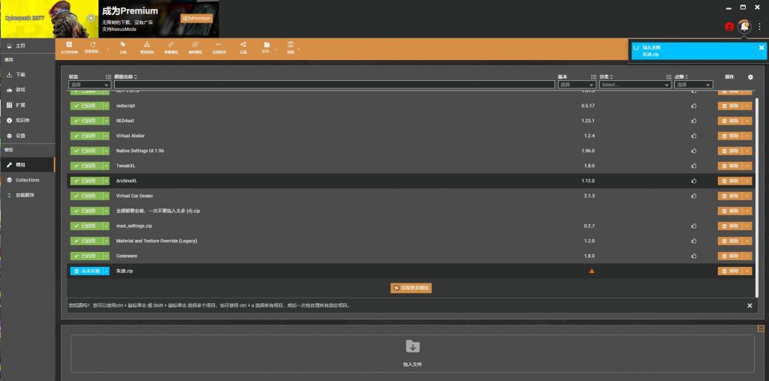Image resolution: width=769 pixels, height=381 pixels.
Task: Click the mod name filter input field
Action: click(334, 85)
